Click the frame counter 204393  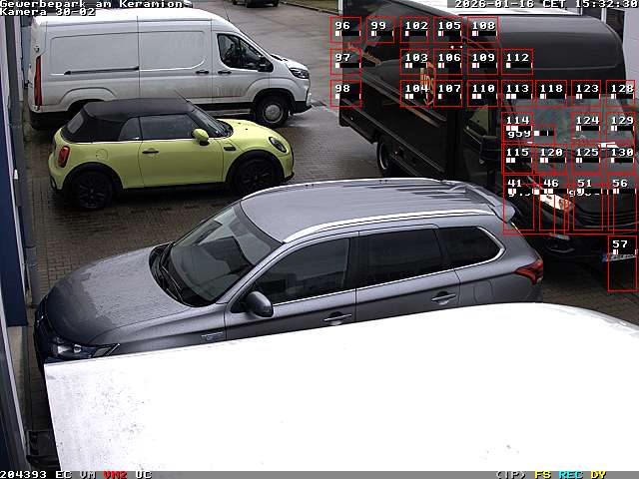24,474
